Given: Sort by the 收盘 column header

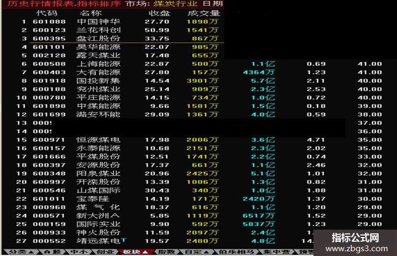Looking at the screenshot, I should coord(160,13).
